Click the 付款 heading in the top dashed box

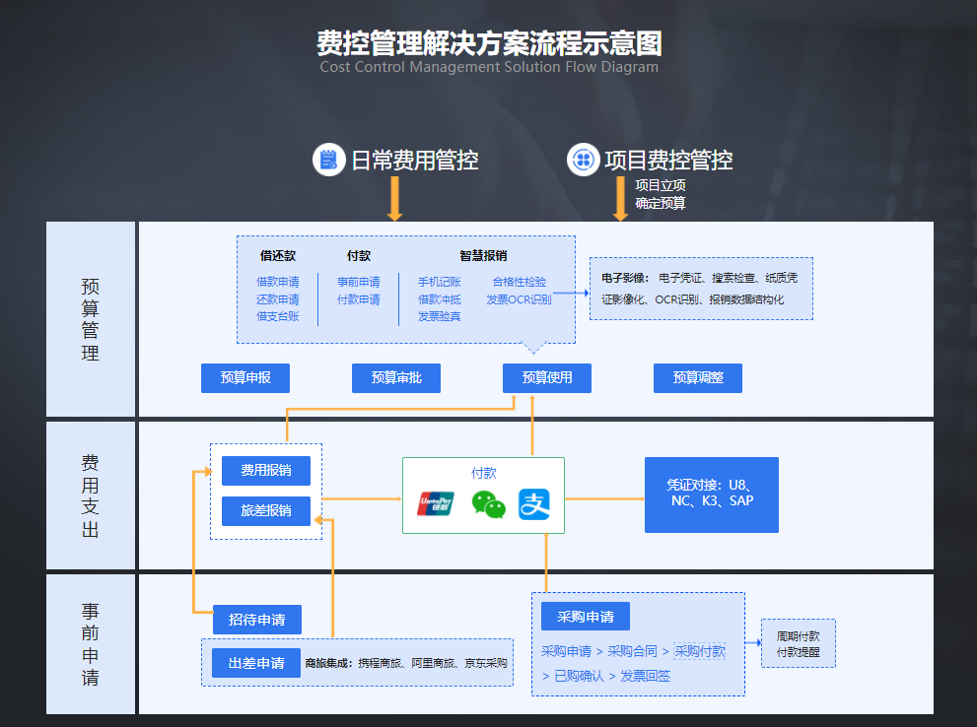point(359,256)
